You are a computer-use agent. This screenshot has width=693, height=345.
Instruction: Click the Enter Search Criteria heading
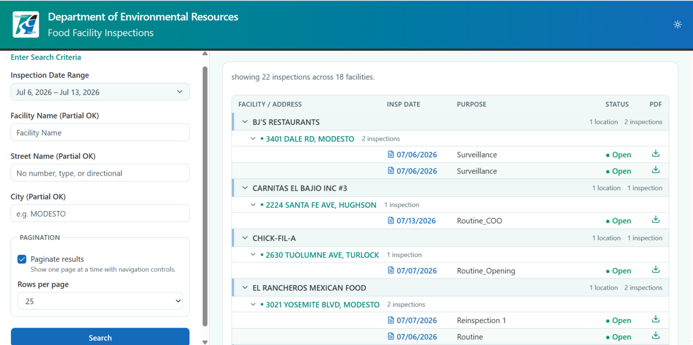coord(46,57)
